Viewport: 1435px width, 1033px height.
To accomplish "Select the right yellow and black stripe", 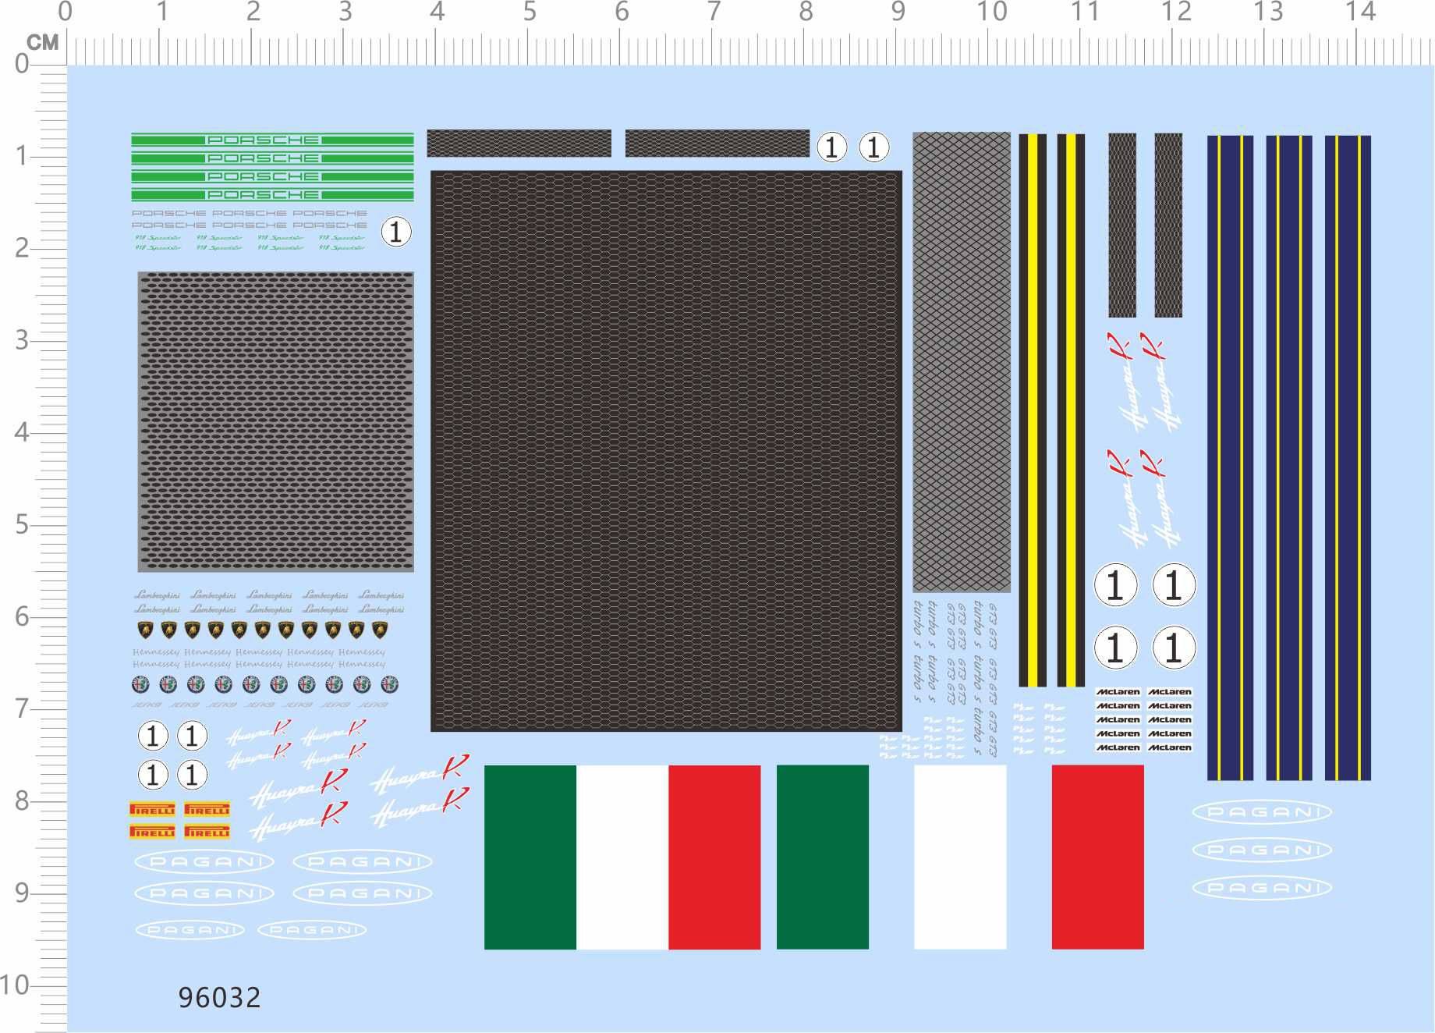I will tap(1071, 410).
